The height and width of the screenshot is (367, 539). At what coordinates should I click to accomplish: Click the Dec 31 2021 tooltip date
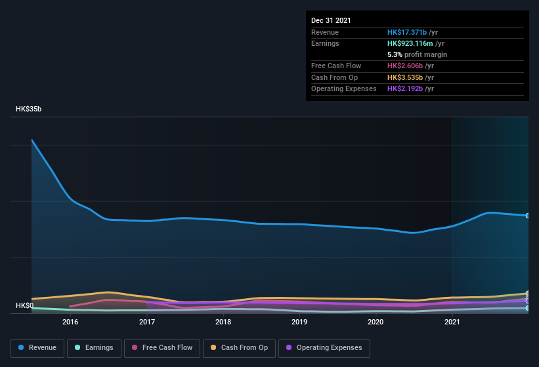click(331, 20)
